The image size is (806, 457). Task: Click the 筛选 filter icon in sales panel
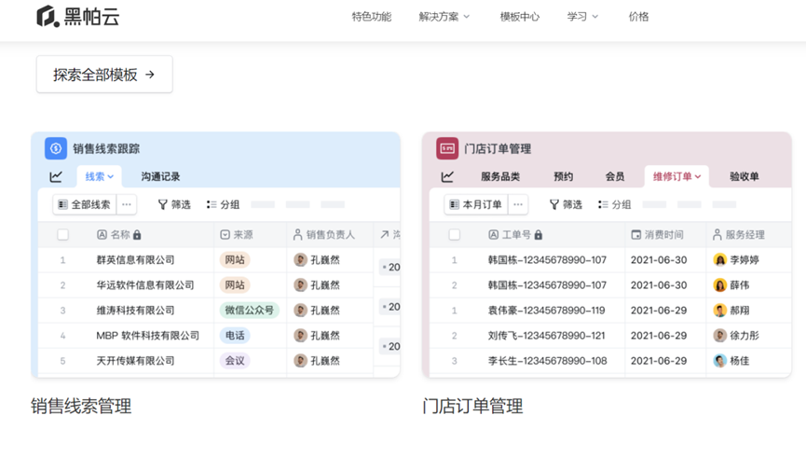coord(163,204)
